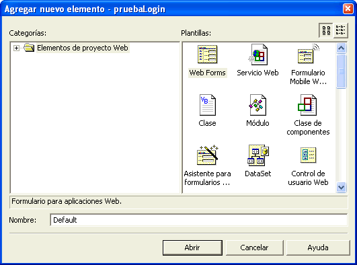Click the Cancelar button

point(254,248)
